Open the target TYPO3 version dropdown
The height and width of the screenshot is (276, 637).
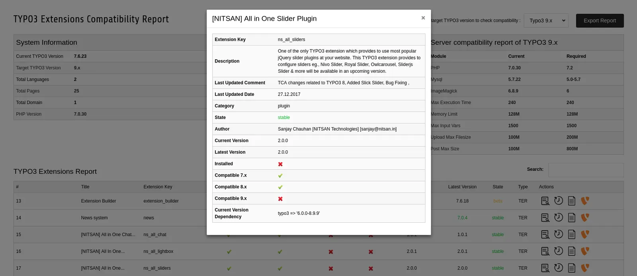coord(546,21)
